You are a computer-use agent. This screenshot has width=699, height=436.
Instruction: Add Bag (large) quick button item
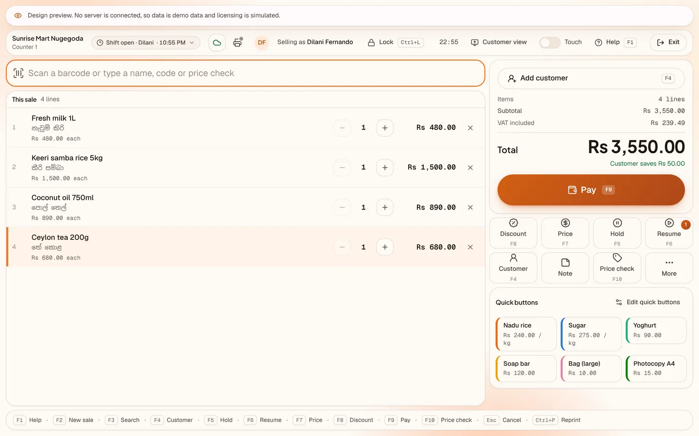pyautogui.click(x=591, y=369)
